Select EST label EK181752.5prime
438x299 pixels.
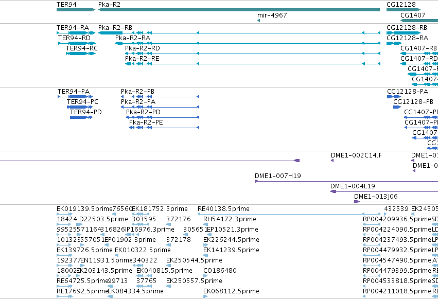(160, 209)
